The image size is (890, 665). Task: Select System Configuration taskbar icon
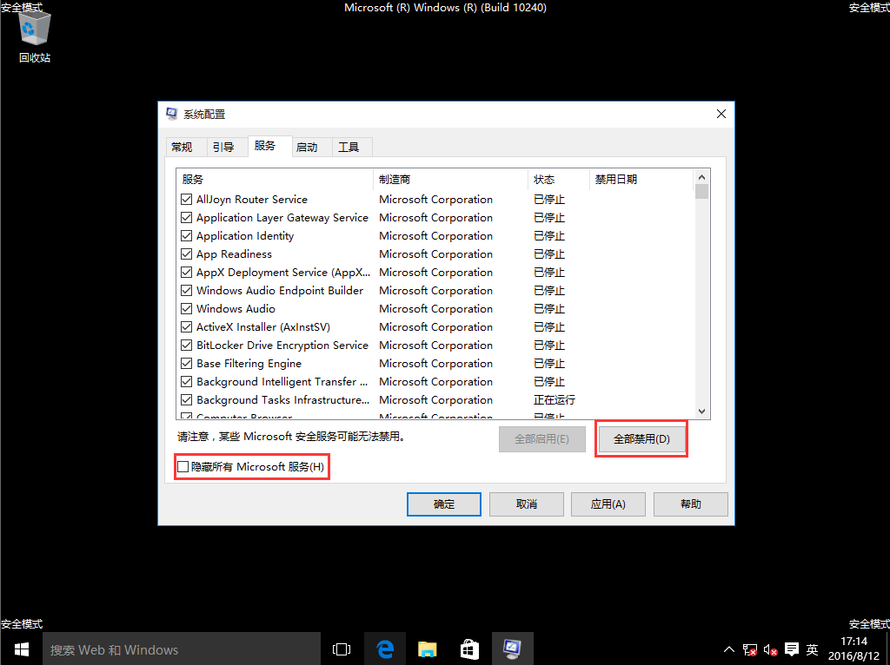click(512, 649)
